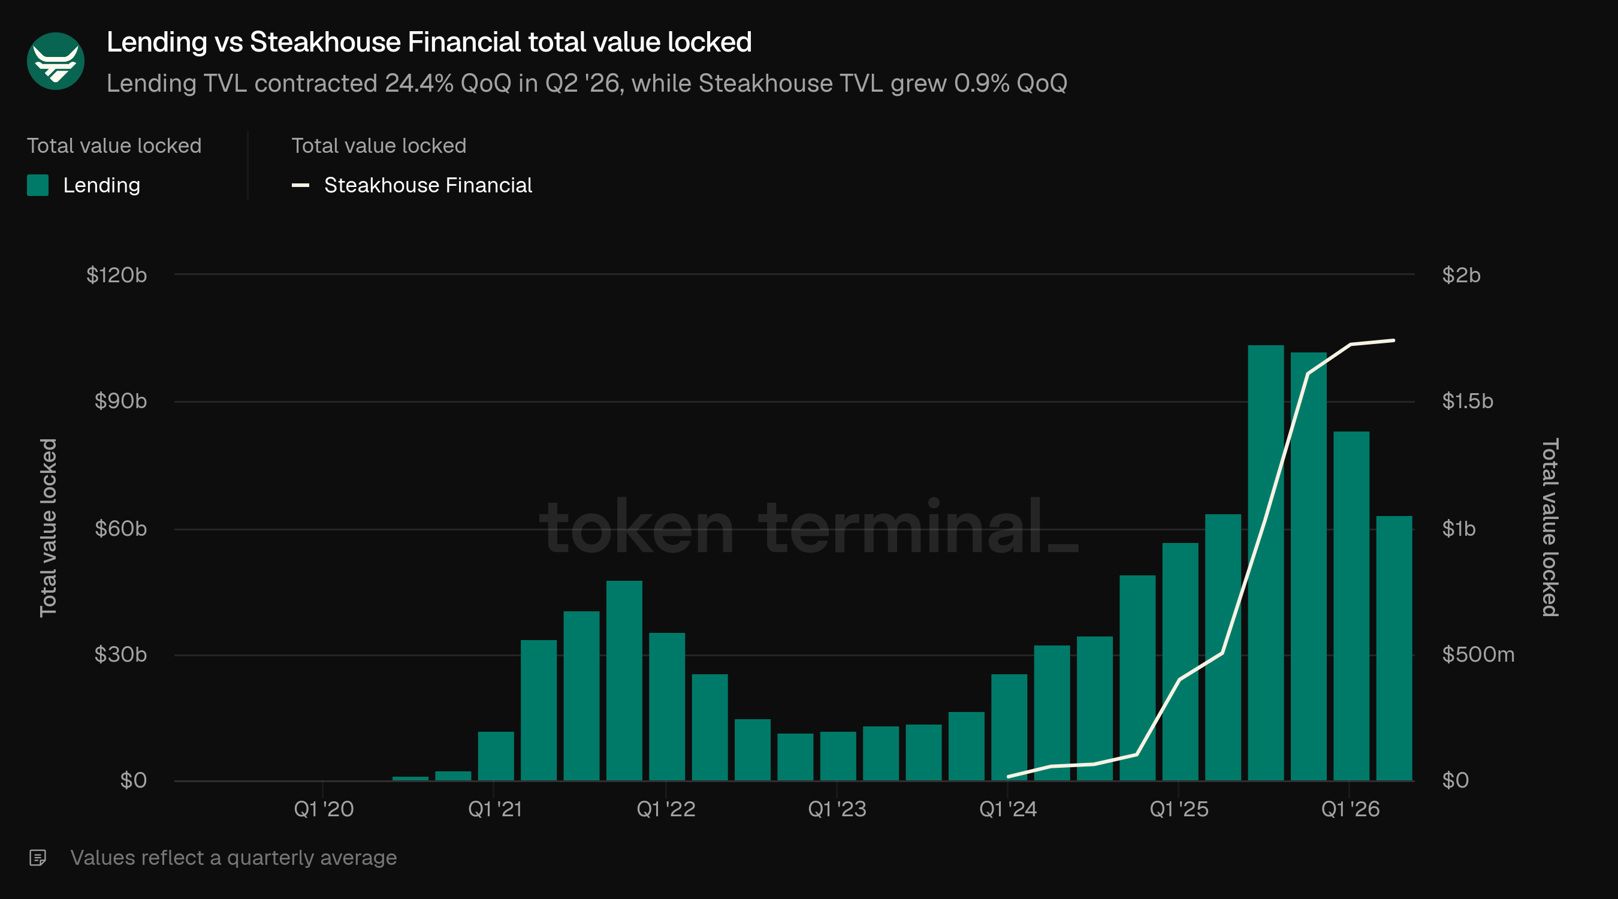Click the $500m right axis label
The height and width of the screenshot is (899, 1618).
tap(1478, 654)
